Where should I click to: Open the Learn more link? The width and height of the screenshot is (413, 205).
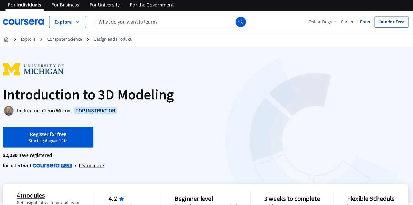[x=91, y=165]
